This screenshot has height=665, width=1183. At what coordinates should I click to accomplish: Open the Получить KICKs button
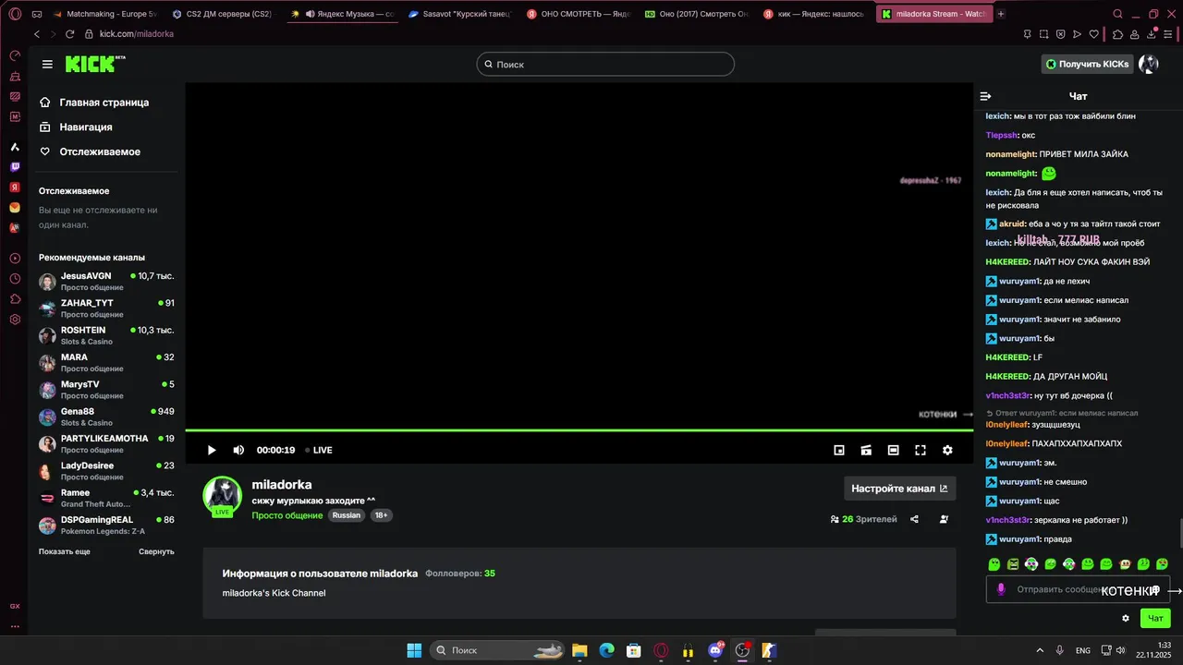[1087, 64]
